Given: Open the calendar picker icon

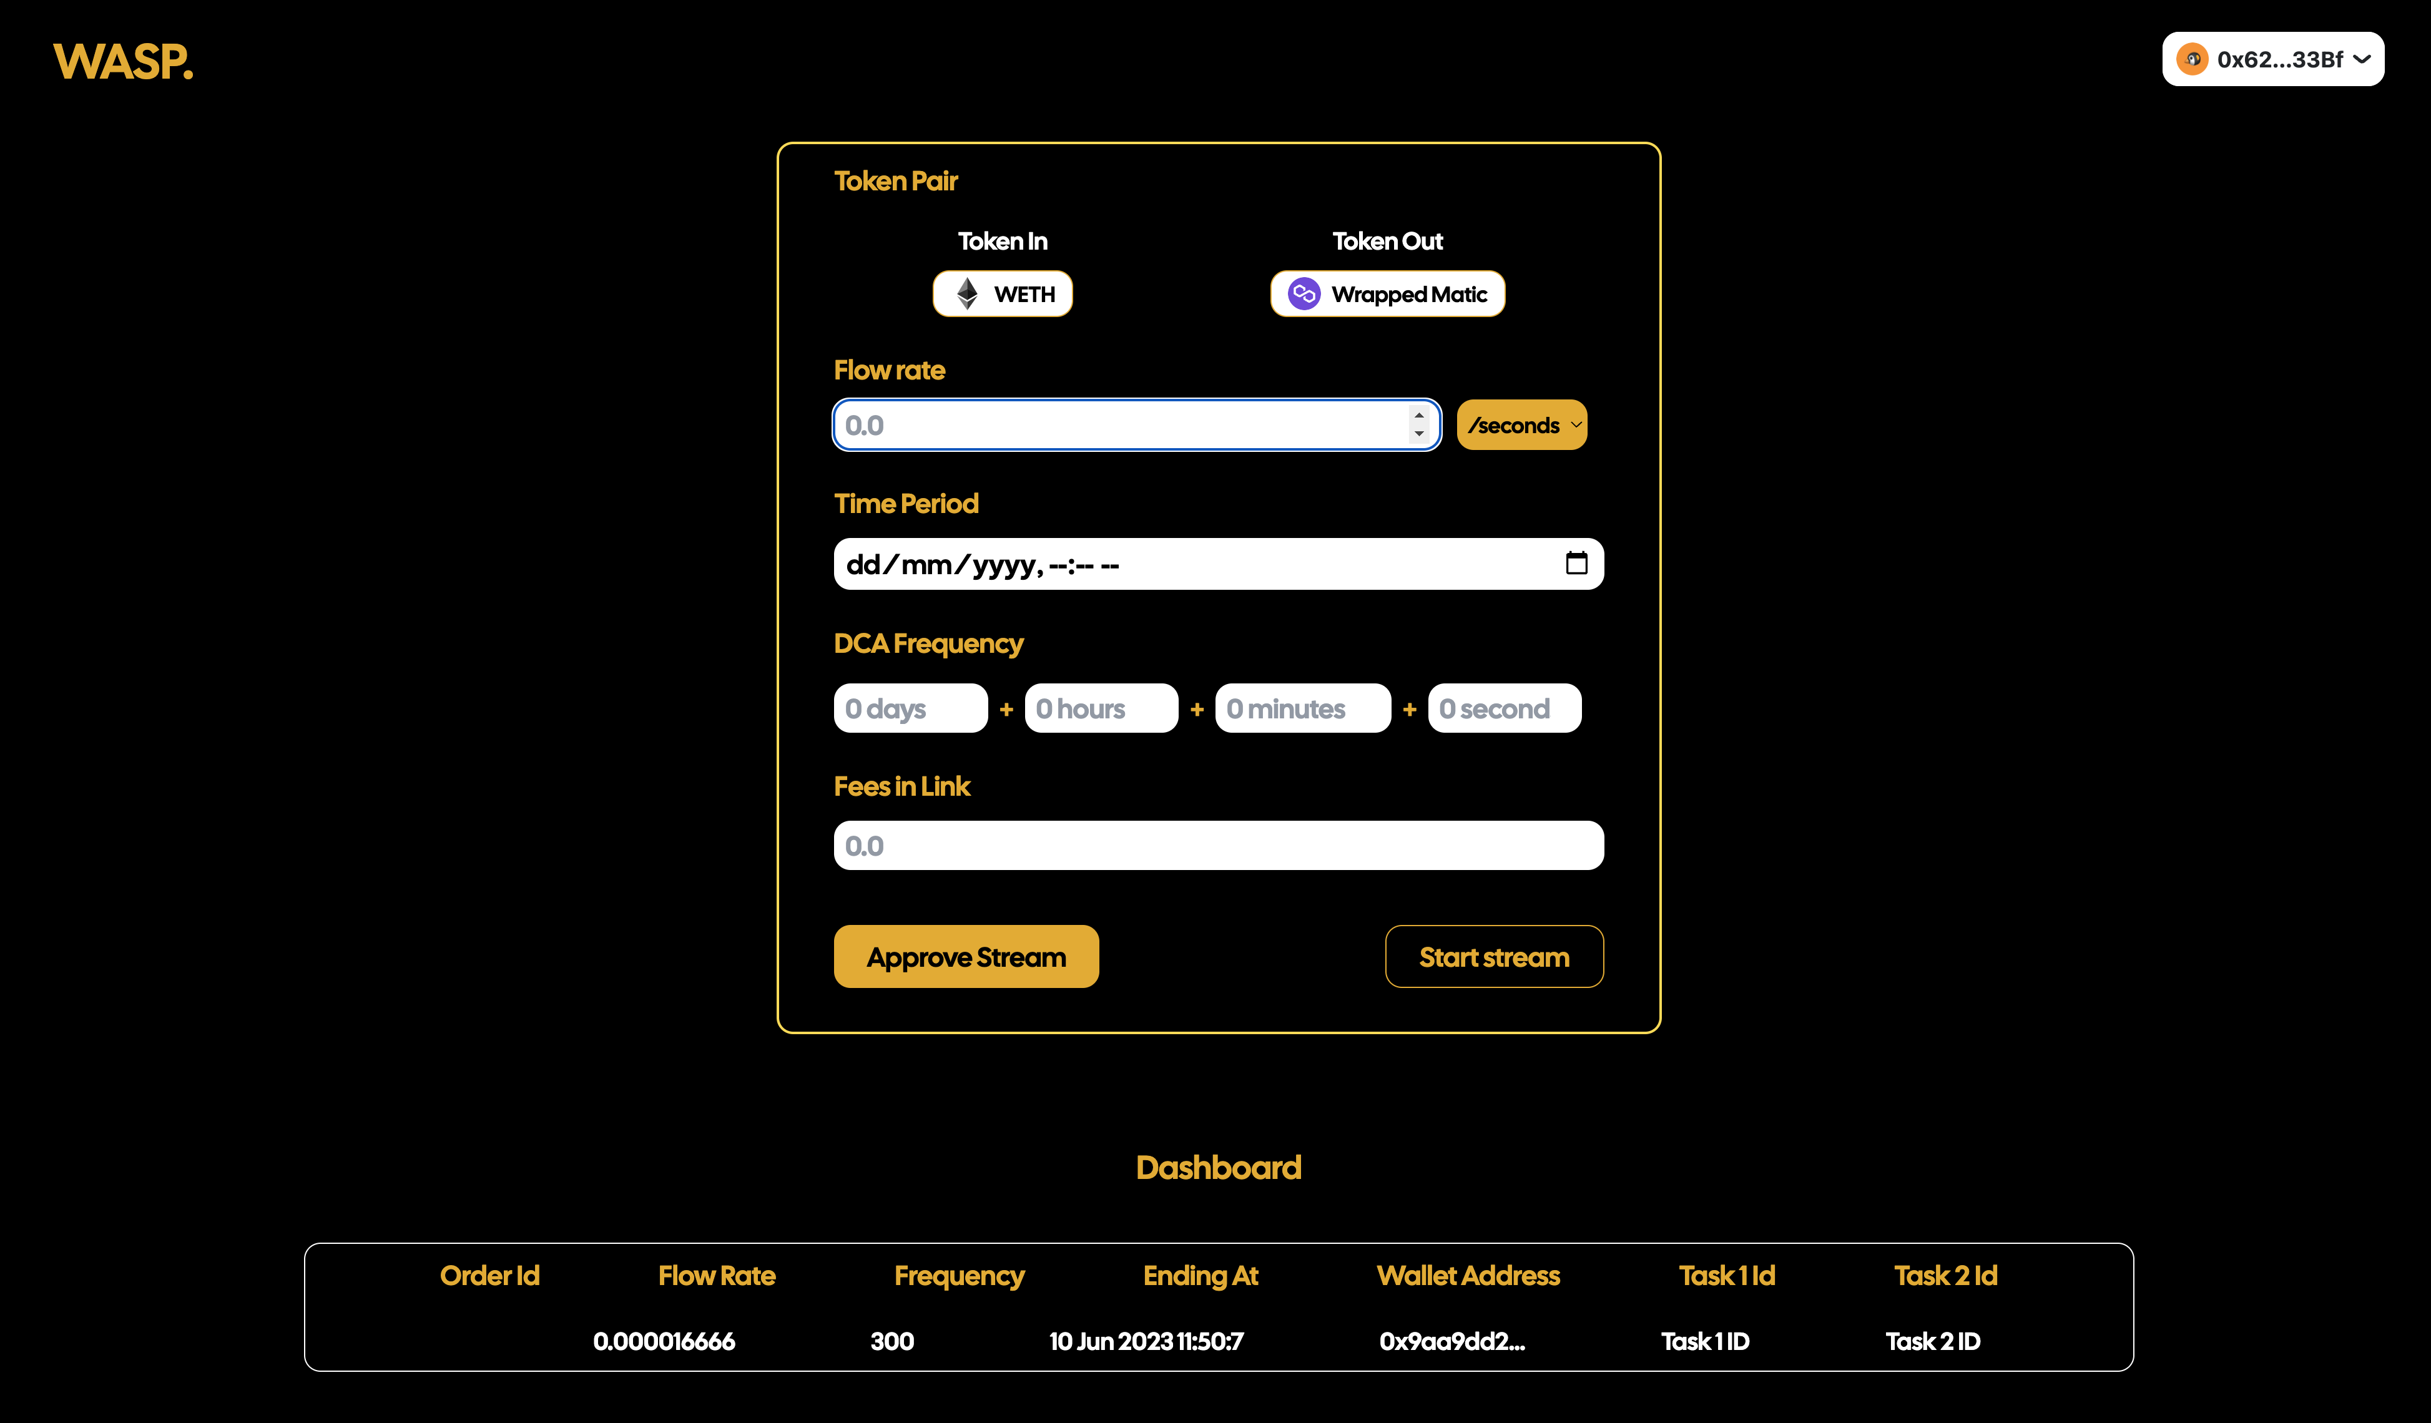Looking at the screenshot, I should [x=1576, y=563].
